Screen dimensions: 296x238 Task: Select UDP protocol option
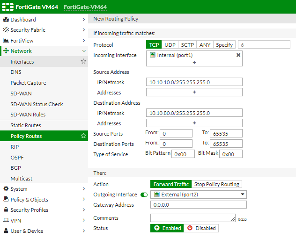(x=170, y=45)
